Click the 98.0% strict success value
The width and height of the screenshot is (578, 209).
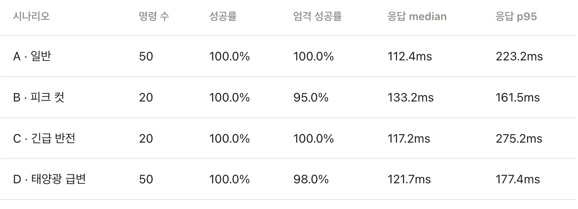click(x=311, y=179)
